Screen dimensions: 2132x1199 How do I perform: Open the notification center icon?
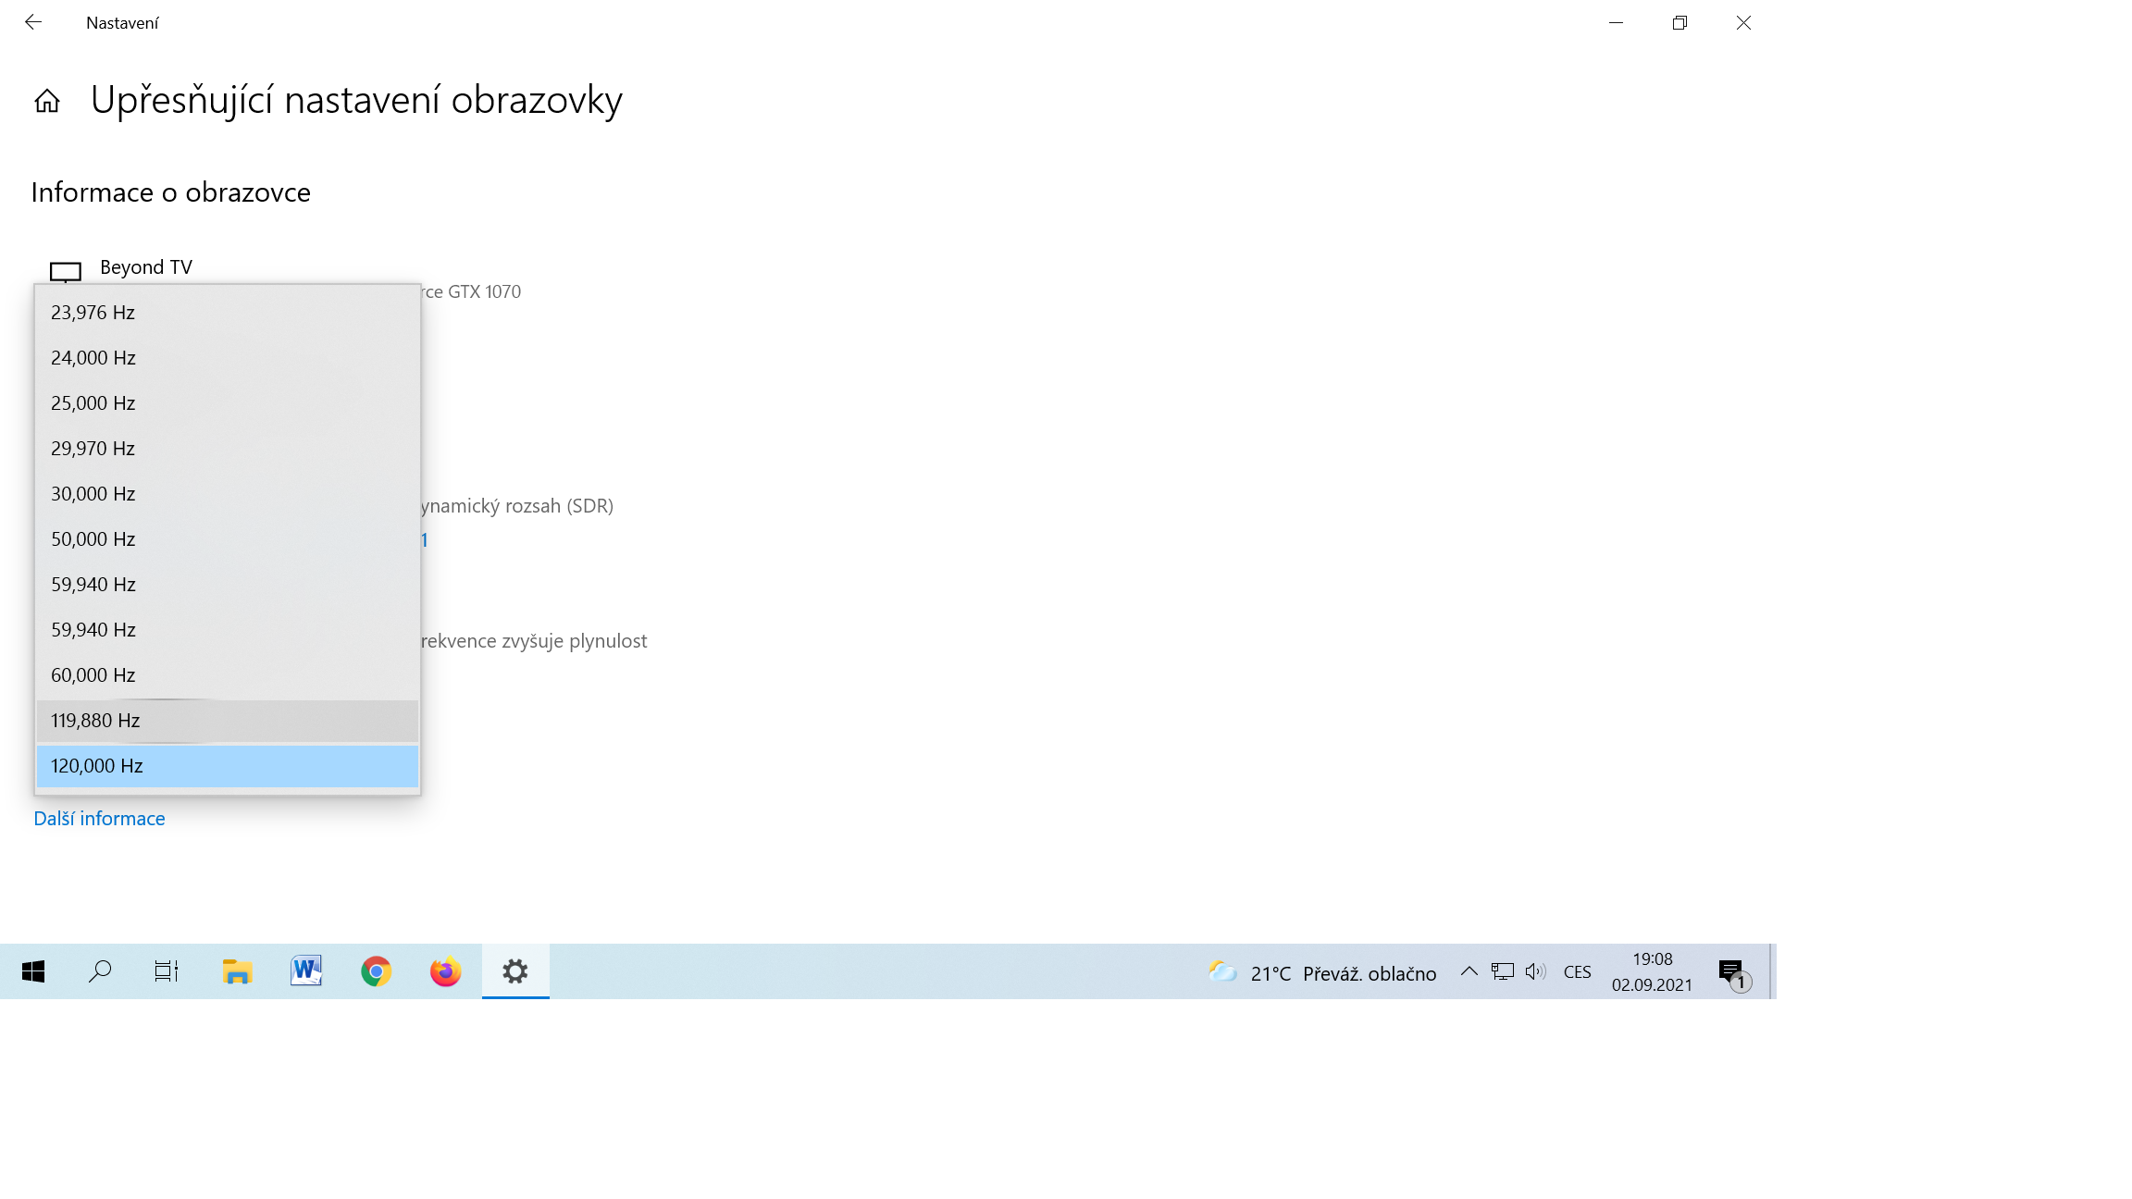(1732, 972)
